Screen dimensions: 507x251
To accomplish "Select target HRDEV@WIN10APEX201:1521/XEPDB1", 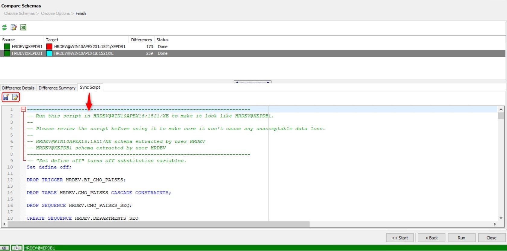I will pos(90,46).
